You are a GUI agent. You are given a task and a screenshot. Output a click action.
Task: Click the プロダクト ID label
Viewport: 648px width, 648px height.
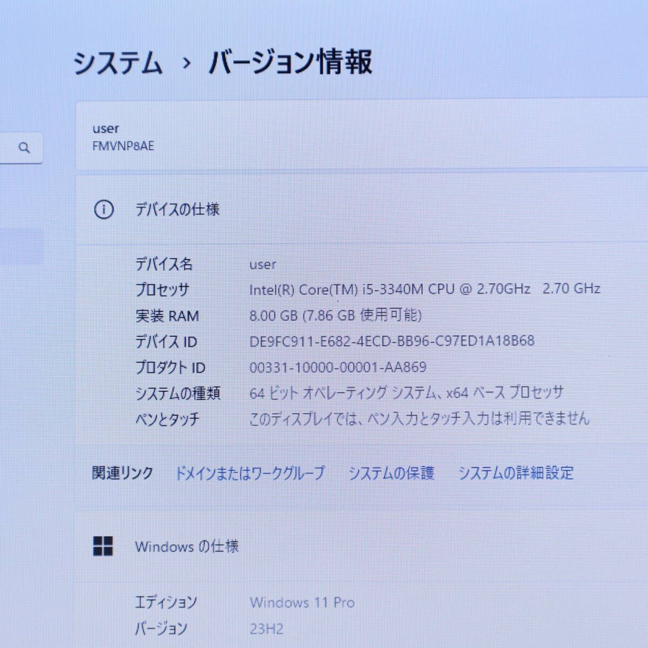[x=170, y=367]
